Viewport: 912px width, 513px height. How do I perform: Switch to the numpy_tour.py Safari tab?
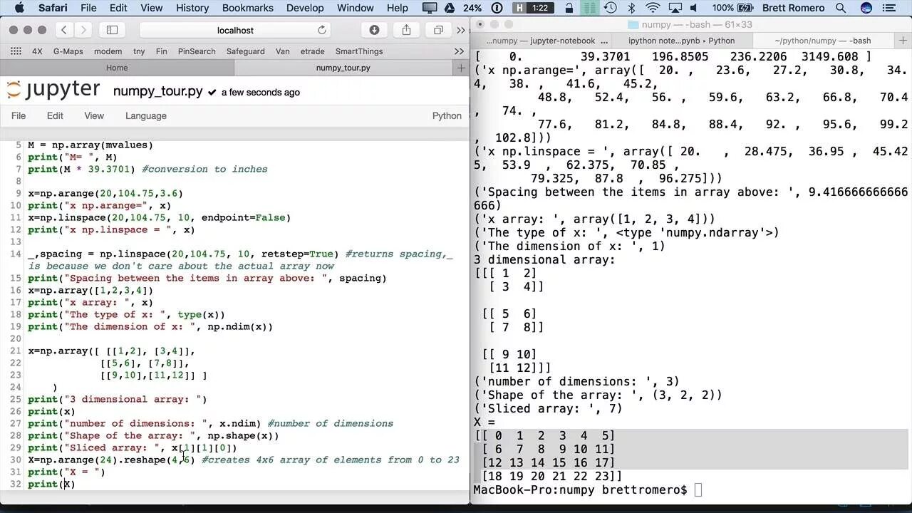(x=343, y=68)
